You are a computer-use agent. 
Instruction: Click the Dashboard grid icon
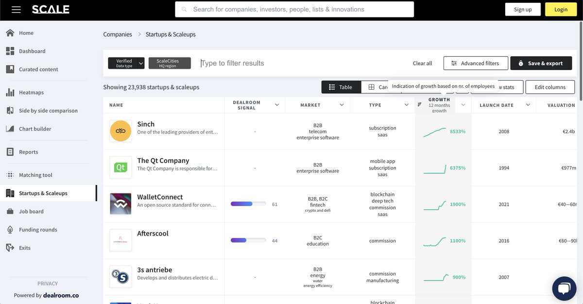(10, 51)
